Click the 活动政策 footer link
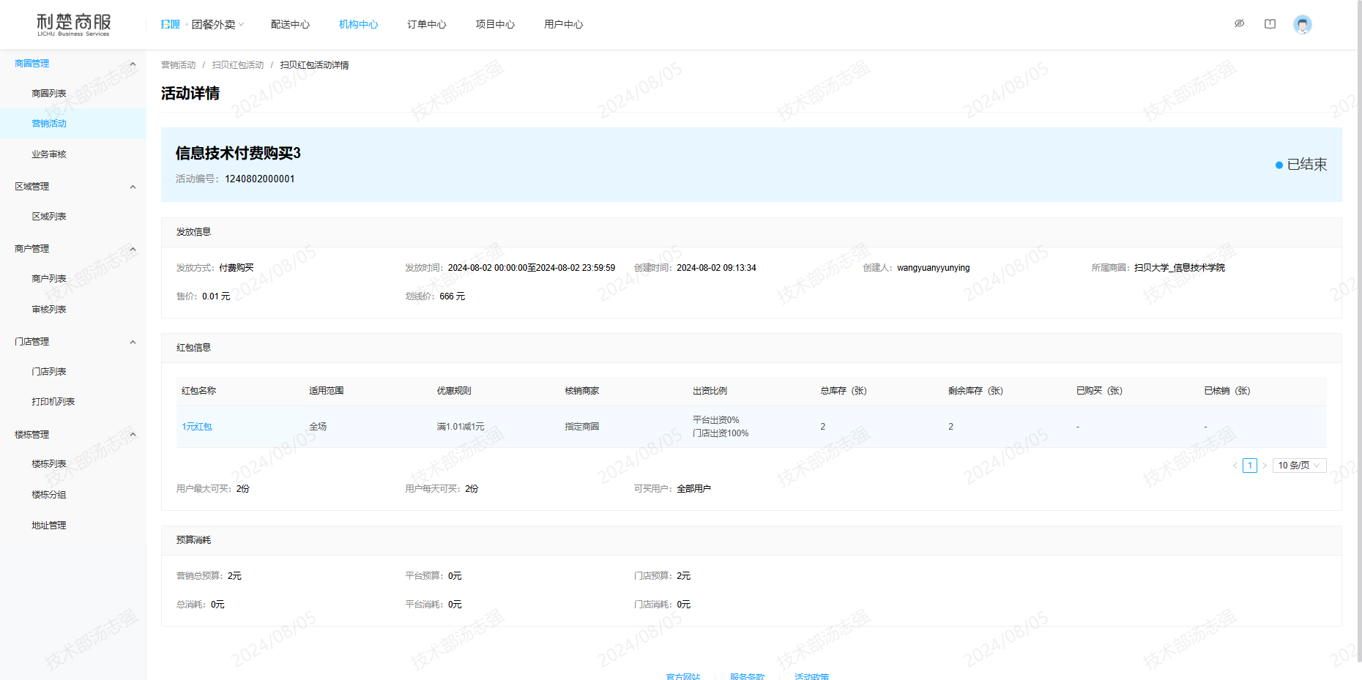The image size is (1362, 680). (811, 676)
